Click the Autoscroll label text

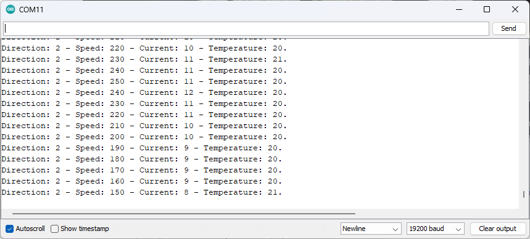coord(30,229)
